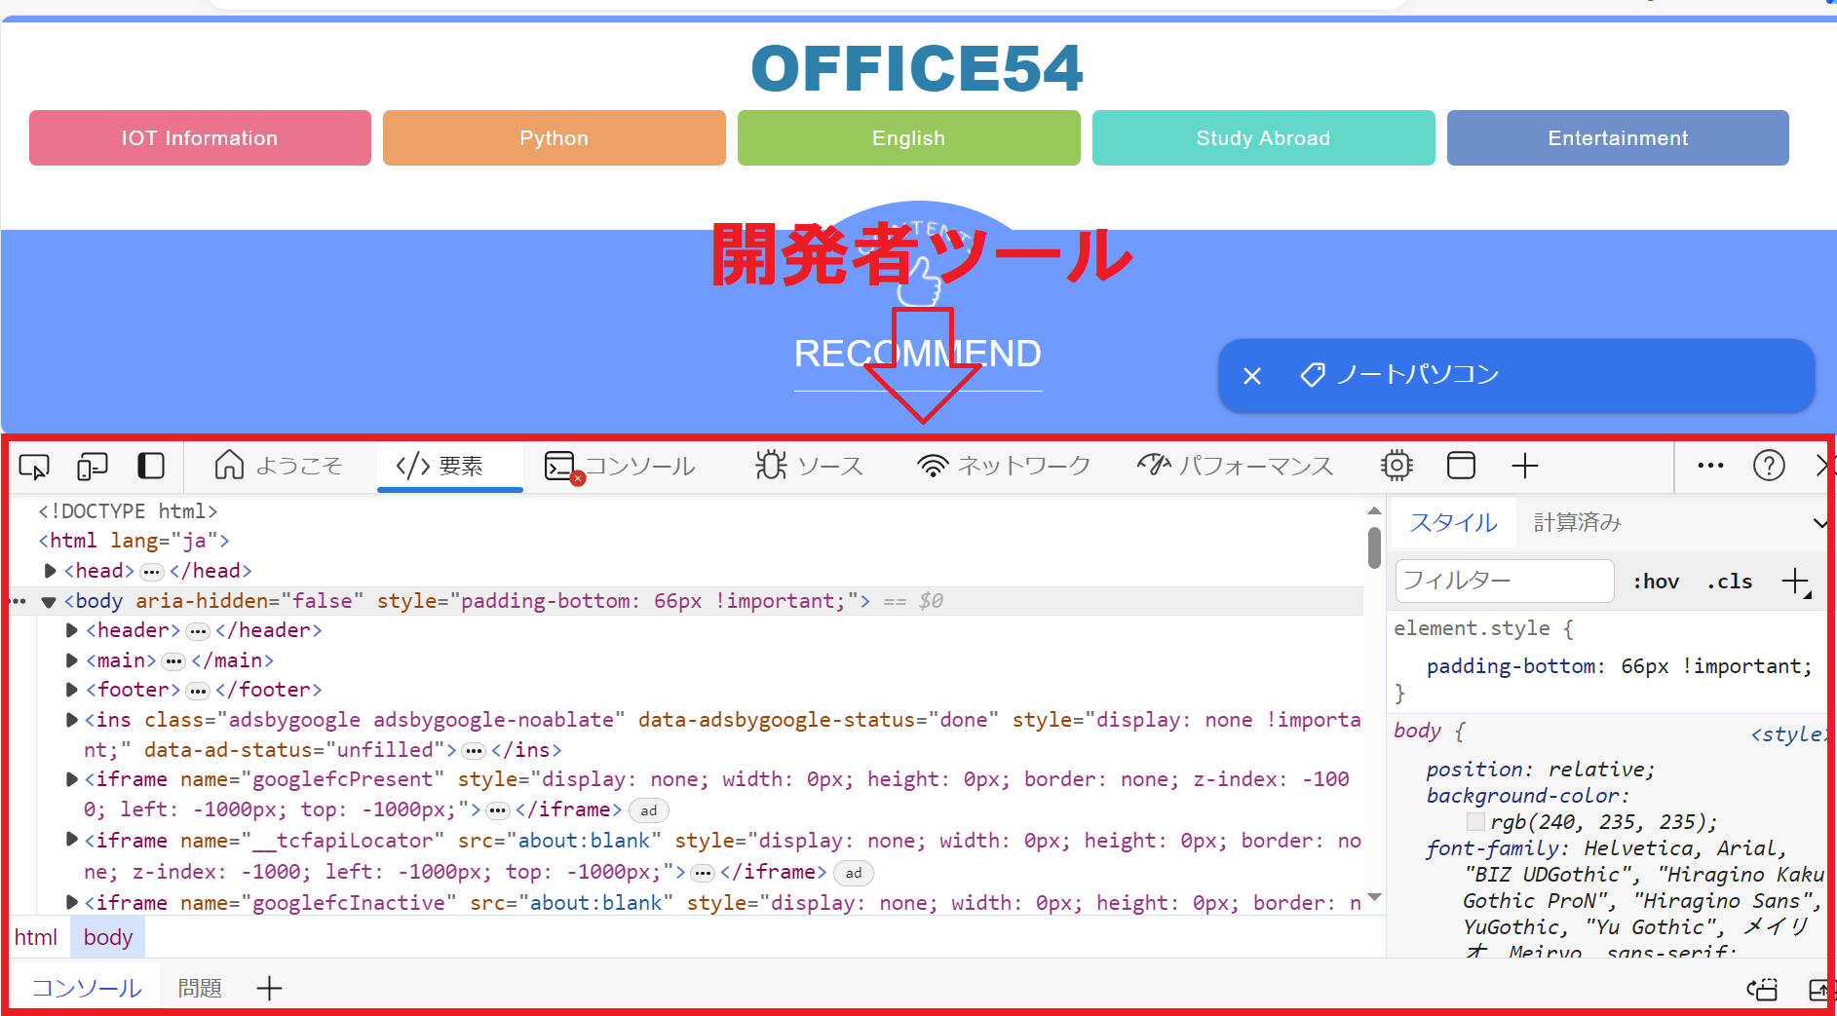The image size is (1837, 1016).
Task: Expand the main element node
Action: (71, 661)
